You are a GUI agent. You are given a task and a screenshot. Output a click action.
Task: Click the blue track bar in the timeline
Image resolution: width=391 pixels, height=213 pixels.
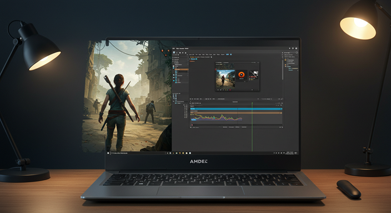tap(236, 109)
